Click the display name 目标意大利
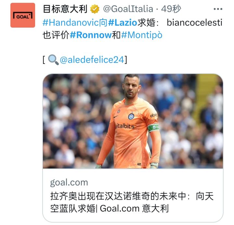This screenshot has height=225, width=234. tap(65, 9)
